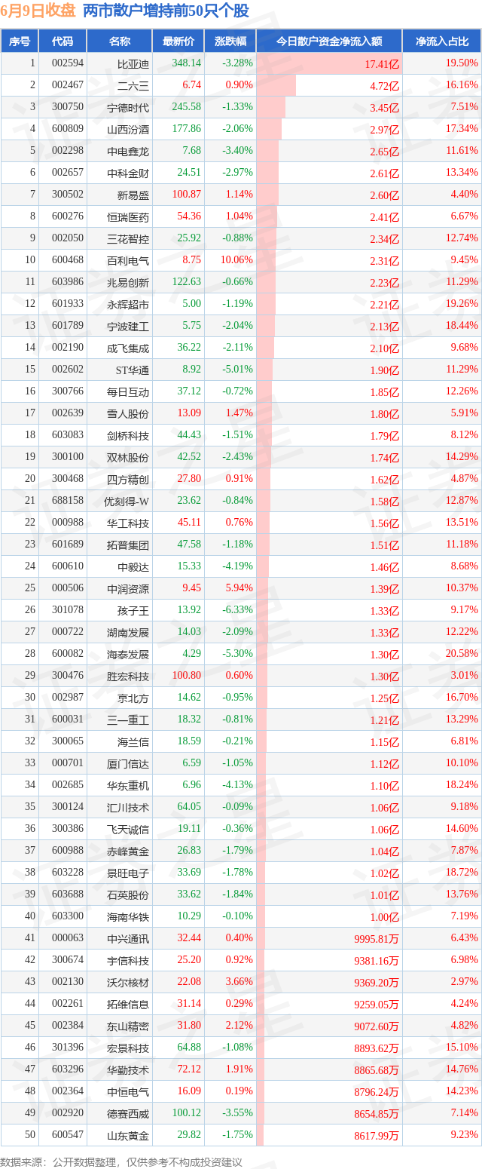Click stock name 新易盛

click(133, 195)
